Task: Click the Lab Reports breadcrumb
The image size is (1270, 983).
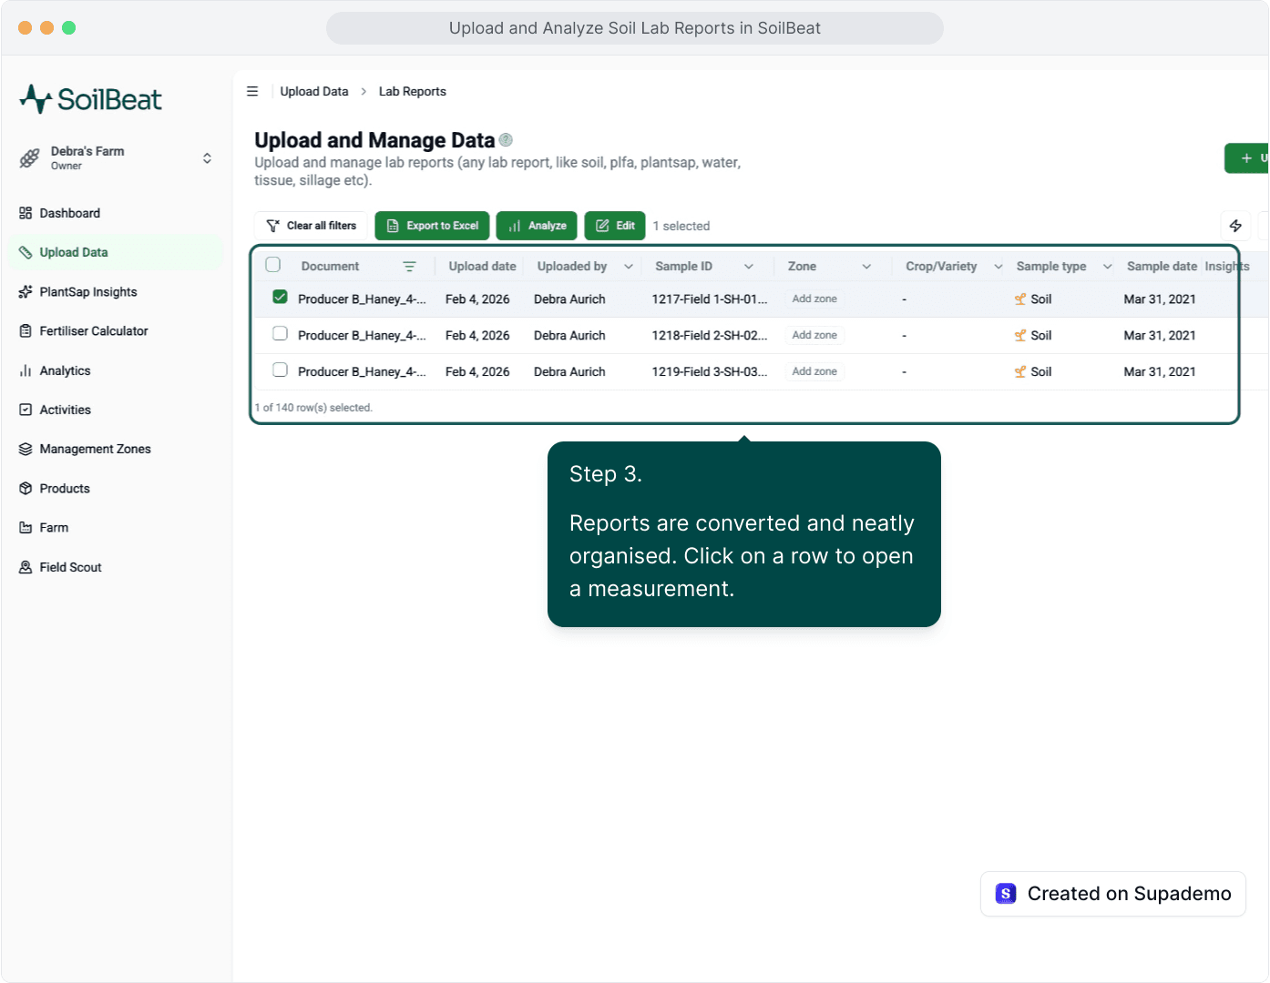Action: pos(413,91)
